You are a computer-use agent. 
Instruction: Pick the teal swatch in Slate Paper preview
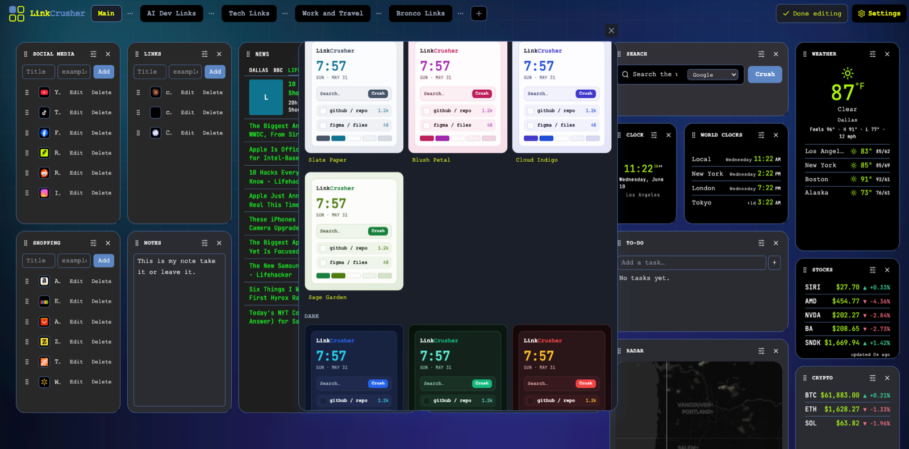point(338,139)
